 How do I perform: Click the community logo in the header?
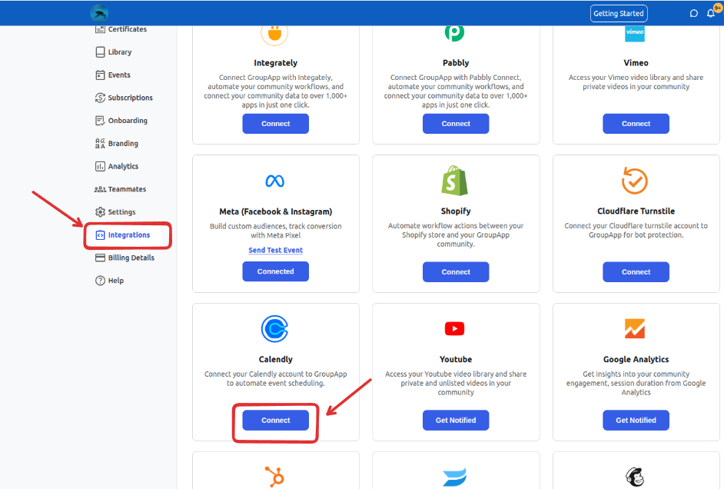(99, 13)
